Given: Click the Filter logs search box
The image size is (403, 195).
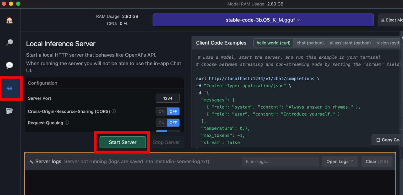Looking at the screenshot, I should [280, 161].
